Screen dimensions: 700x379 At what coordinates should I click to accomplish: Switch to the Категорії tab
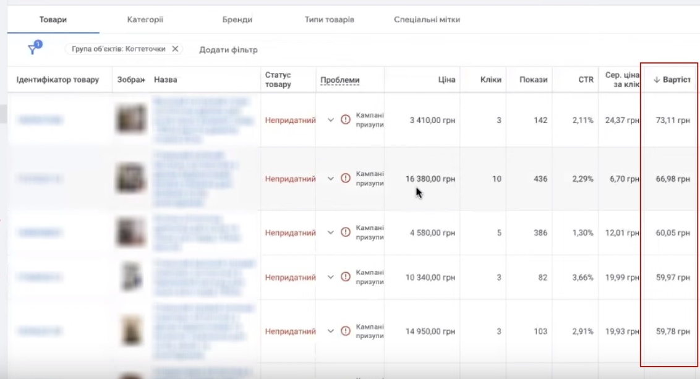(145, 20)
